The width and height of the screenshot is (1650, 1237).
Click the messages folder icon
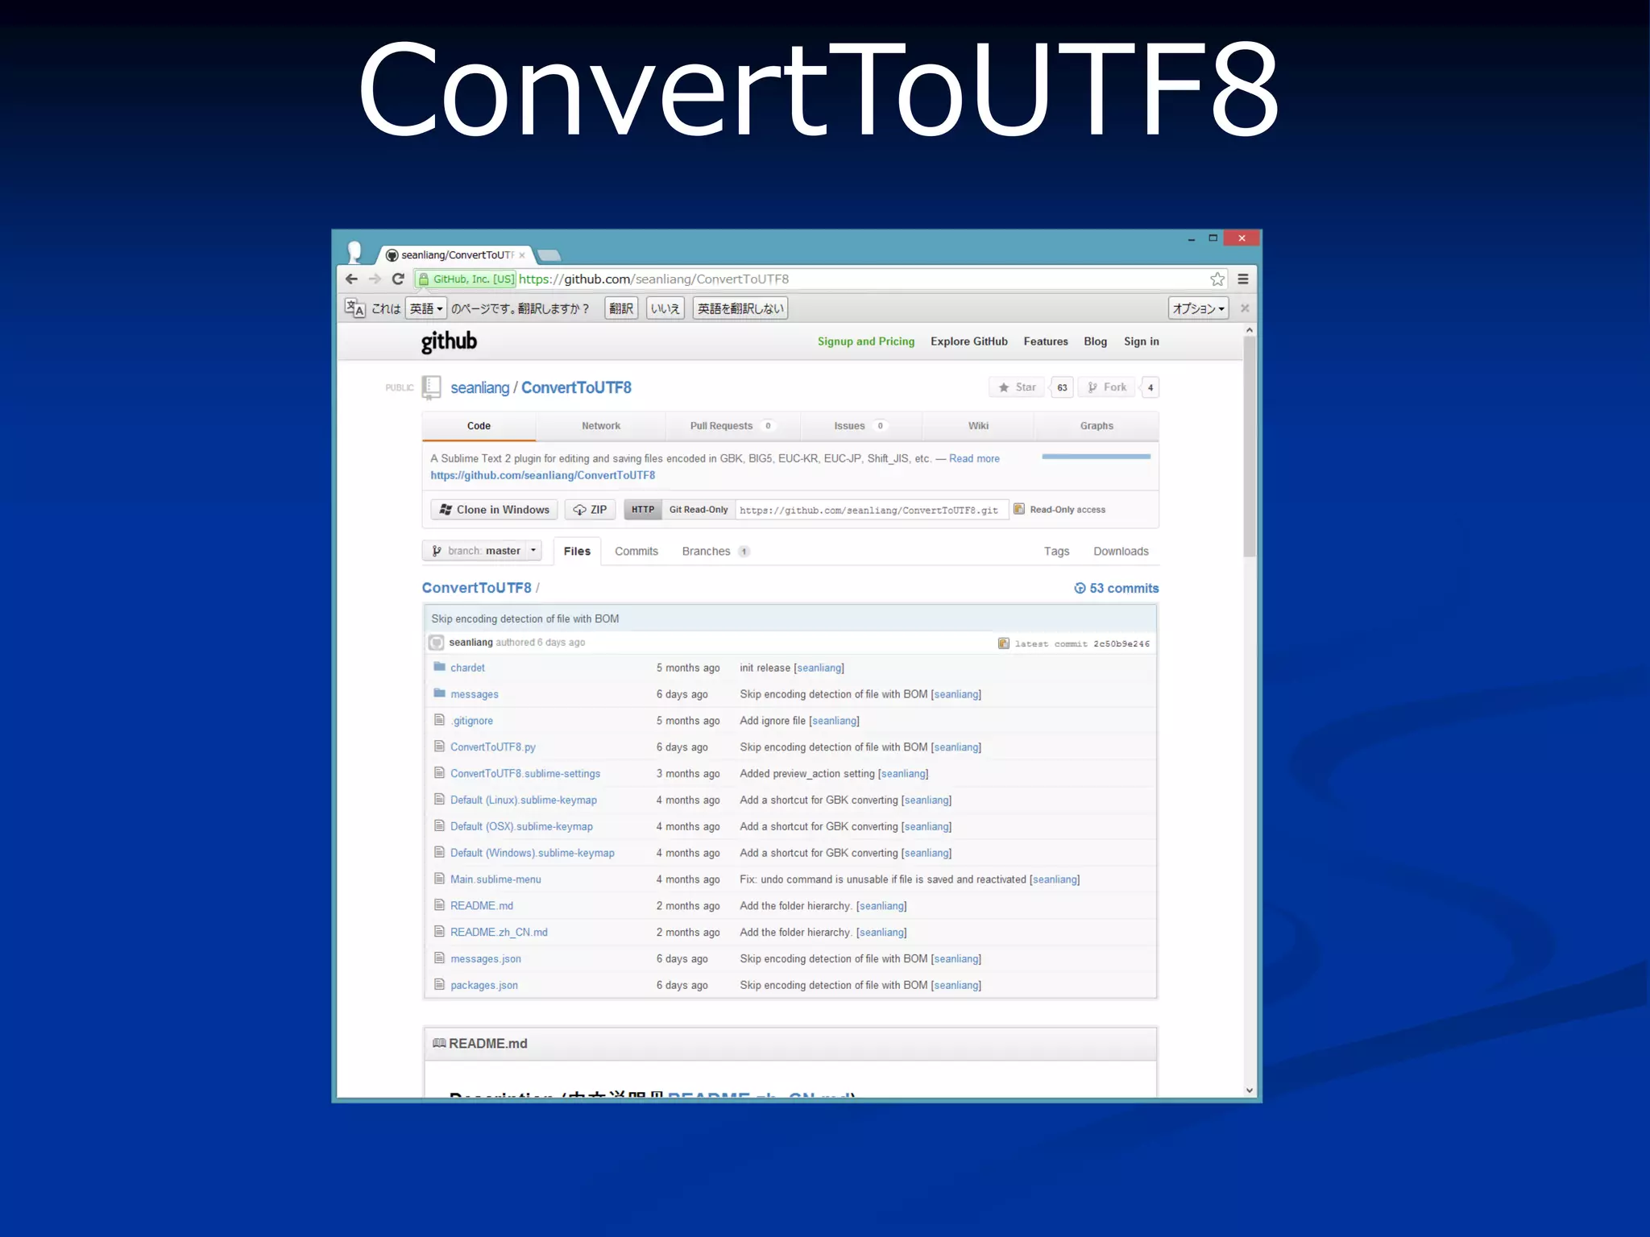coord(439,693)
